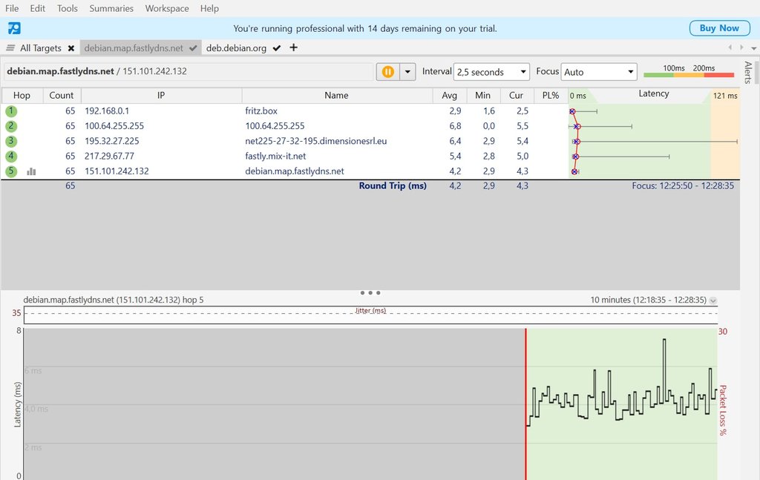The height and width of the screenshot is (480, 760).
Task: Open the dropdown arrow beside pause button
Action: pos(407,72)
